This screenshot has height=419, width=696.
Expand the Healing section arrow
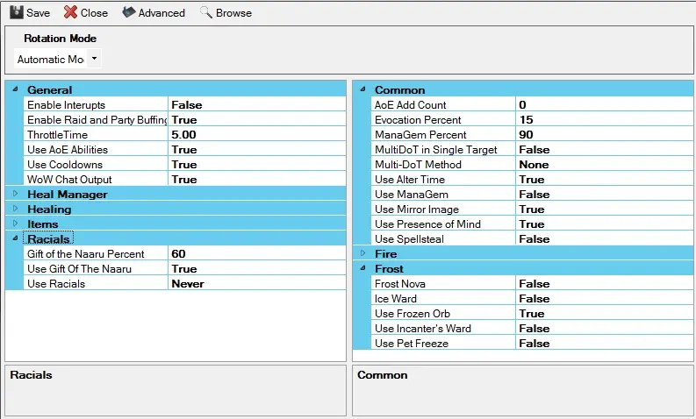click(15, 209)
